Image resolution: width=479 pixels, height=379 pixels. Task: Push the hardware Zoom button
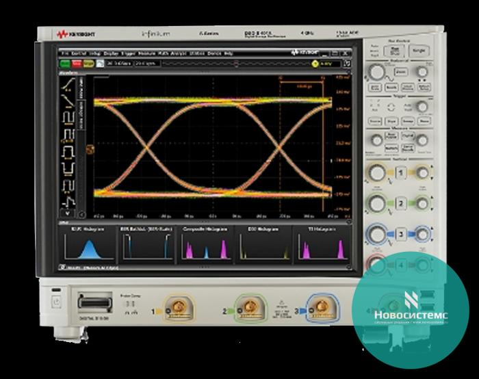click(x=401, y=72)
